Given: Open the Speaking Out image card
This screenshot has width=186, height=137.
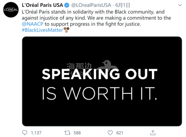Looking at the screenshot, I should click(x=102, y=81).
